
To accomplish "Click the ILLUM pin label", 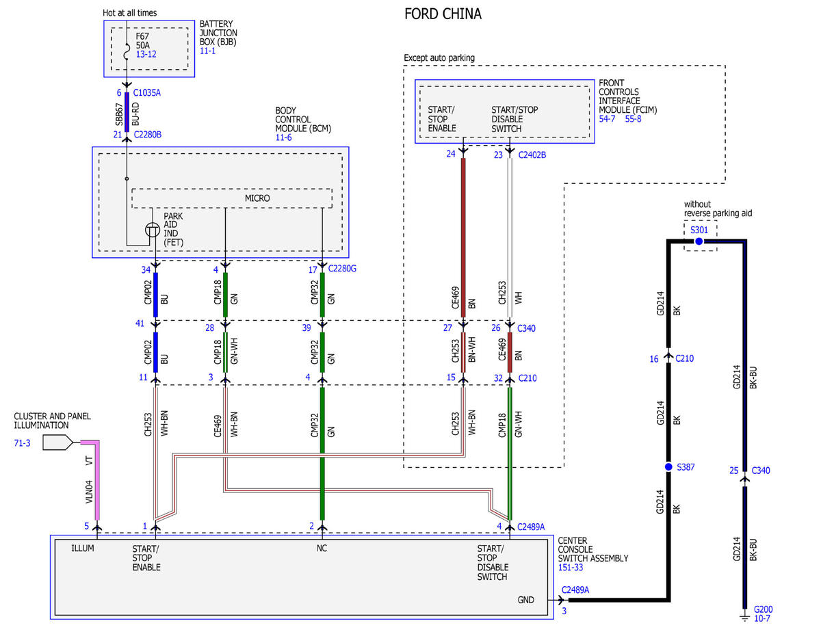I will click(x=82, y=549).
